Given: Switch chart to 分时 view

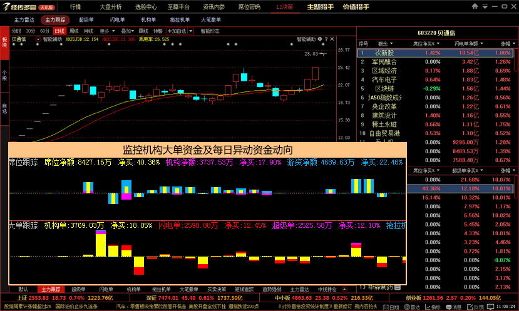Looking at the screenshot, I should click(x=16, y=31).
